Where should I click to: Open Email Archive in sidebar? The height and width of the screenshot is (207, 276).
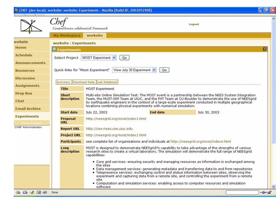(28, 109)
